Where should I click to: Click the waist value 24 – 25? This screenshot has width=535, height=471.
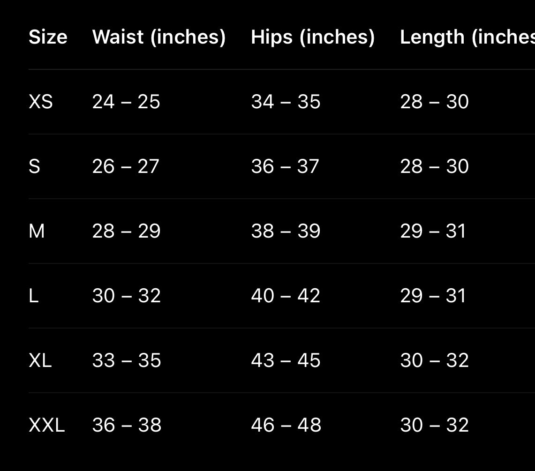[x=126, y=102]
